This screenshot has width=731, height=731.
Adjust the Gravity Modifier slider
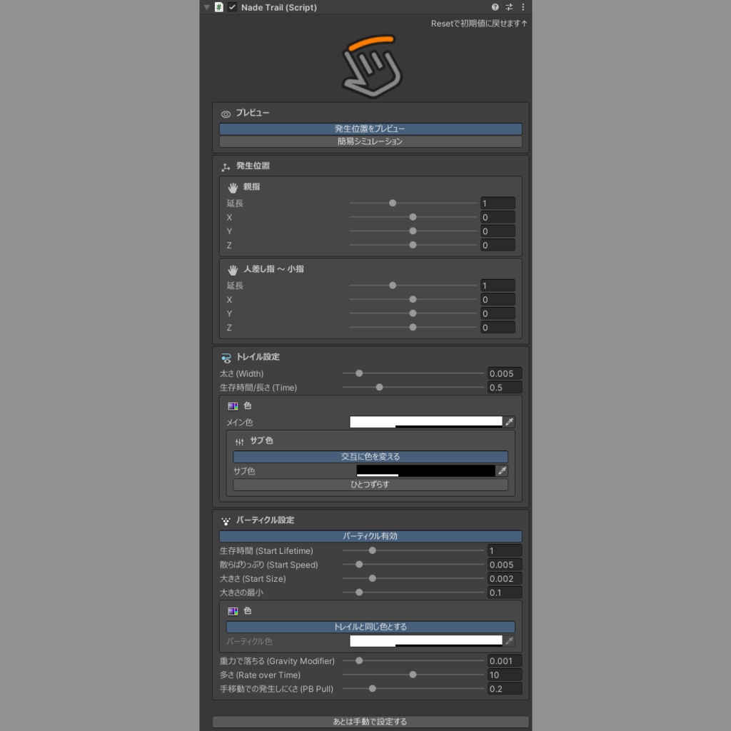point(413,660)
